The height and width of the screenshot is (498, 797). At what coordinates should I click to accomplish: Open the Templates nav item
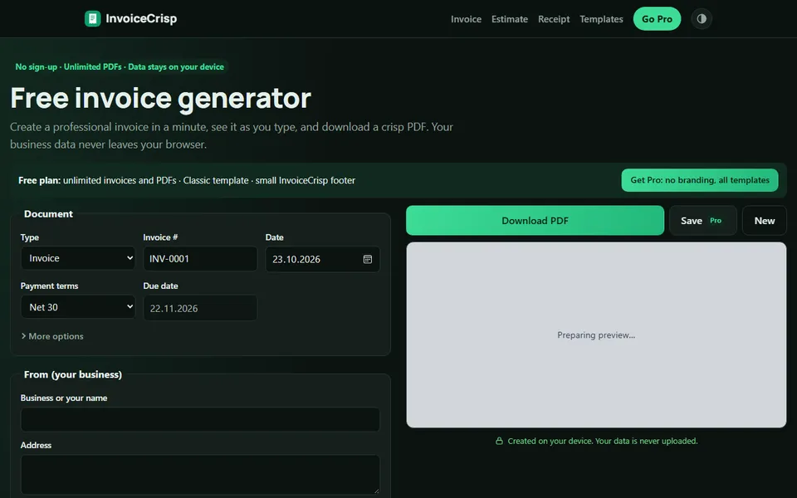click(601, 19)
